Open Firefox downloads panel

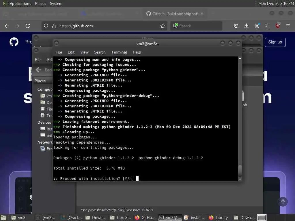pos(247,26)
